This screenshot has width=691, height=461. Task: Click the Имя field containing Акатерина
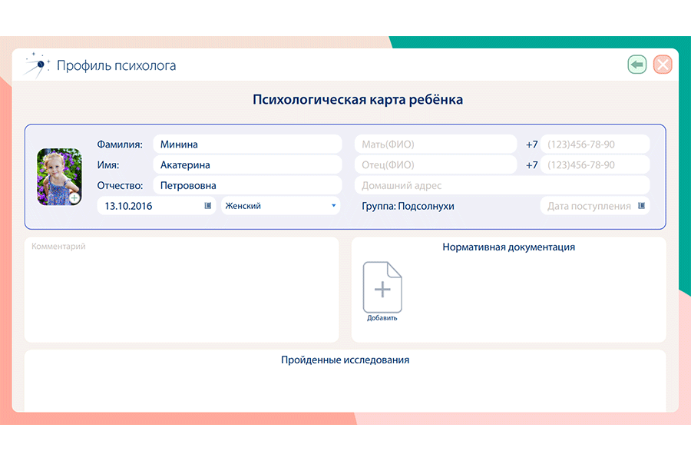(246, 165)
